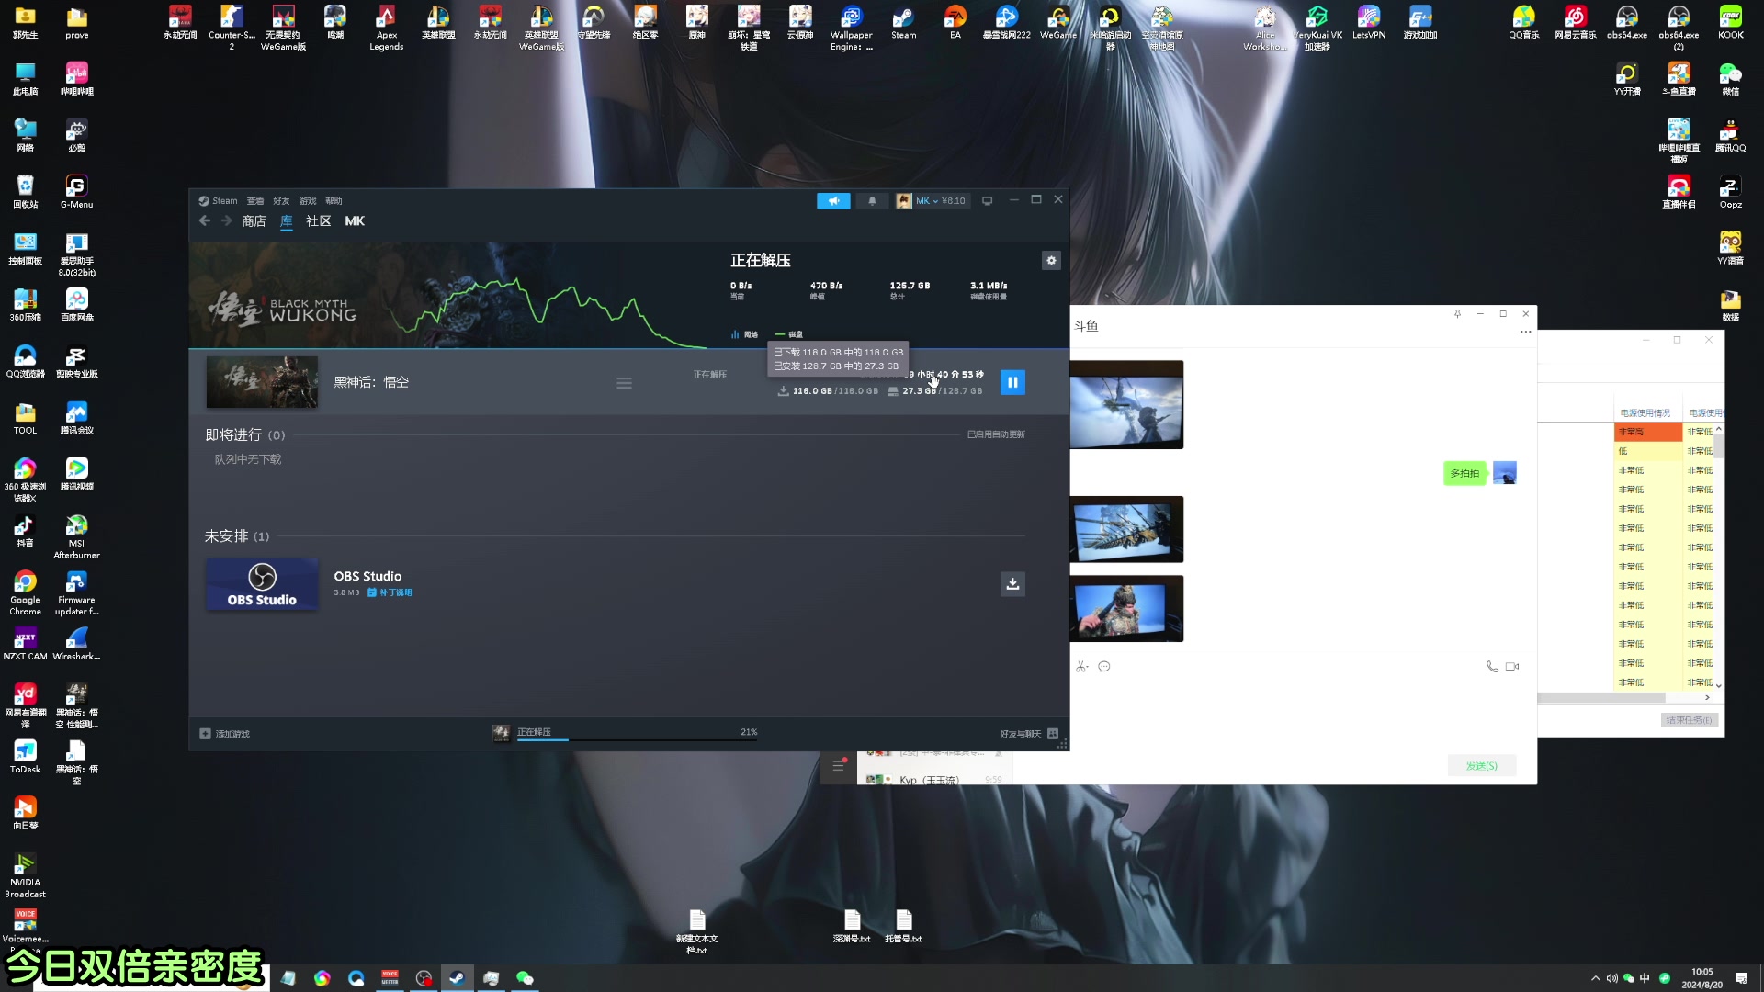Open Steam notifications bell
Viewport: 1764px width, 992px height.
[x=872, y=201]
